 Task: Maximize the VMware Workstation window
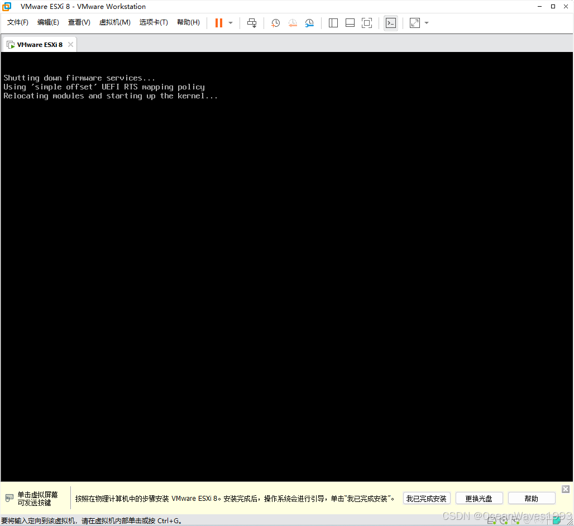point(553,6)
